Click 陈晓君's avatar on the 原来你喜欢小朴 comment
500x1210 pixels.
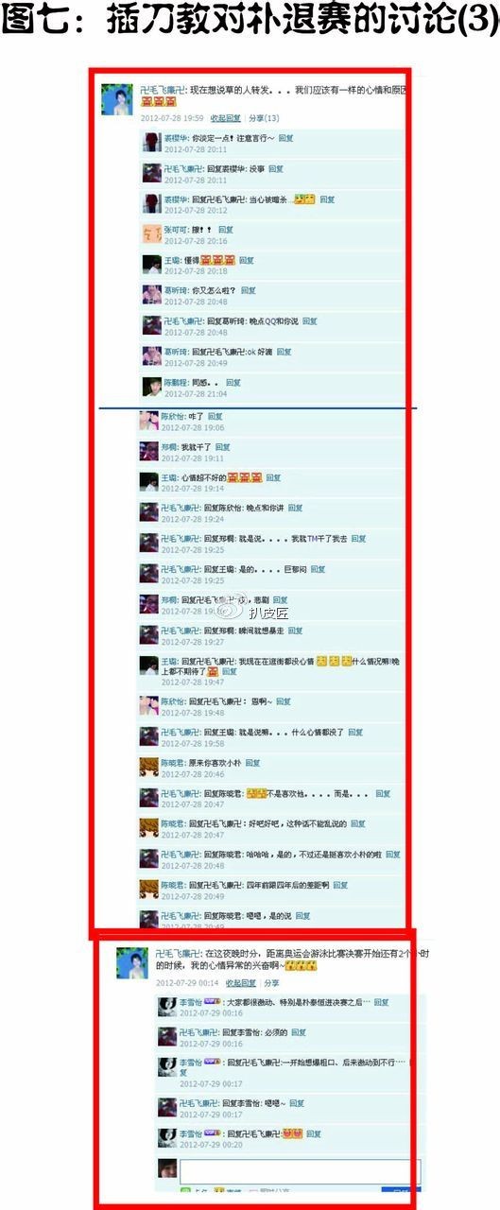(x=147, y=767)
